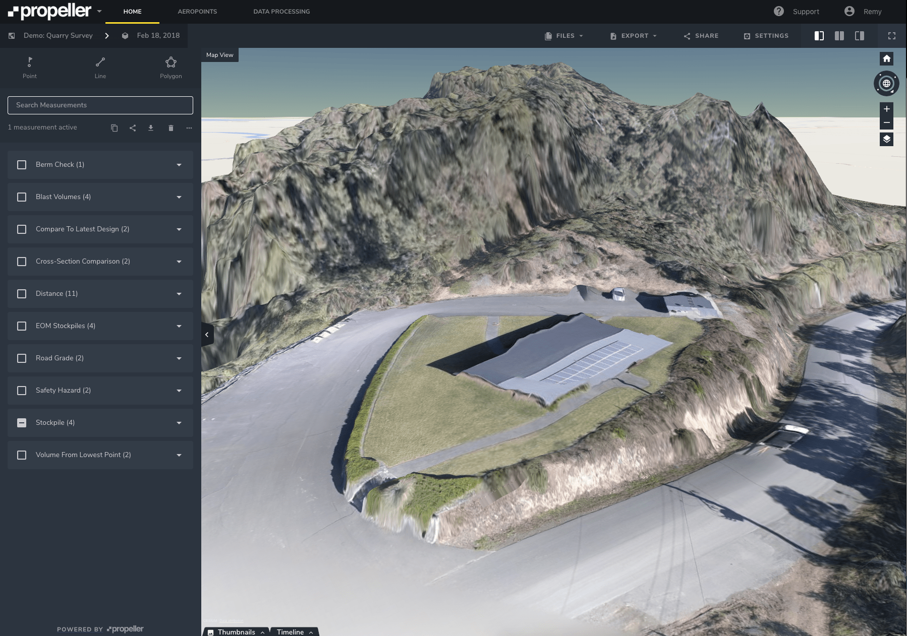907x636 pixels.
Task: Open the Export dropdown
Action: 633,35
